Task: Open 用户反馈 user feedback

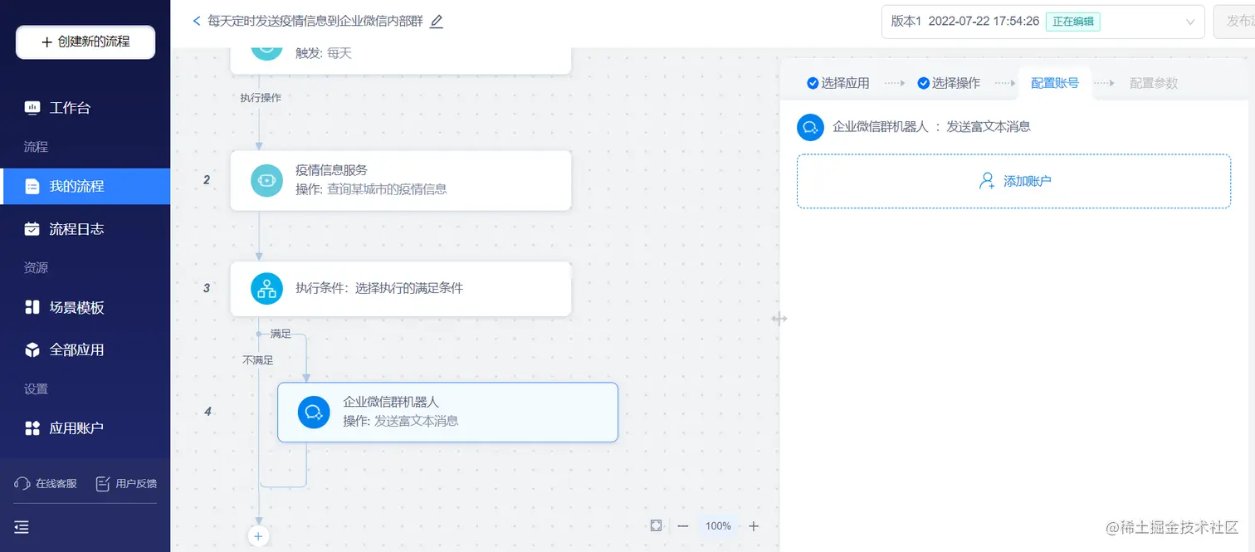Action: [x=126, y=483]
